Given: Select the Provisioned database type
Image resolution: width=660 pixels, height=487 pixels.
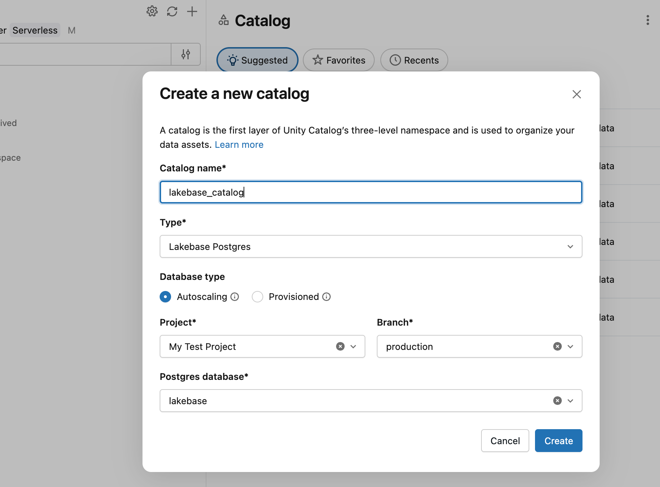Looking at the screenshot, I should 257,297.
